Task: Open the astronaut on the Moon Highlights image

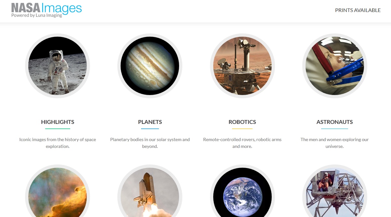Action: coord(58,66)
